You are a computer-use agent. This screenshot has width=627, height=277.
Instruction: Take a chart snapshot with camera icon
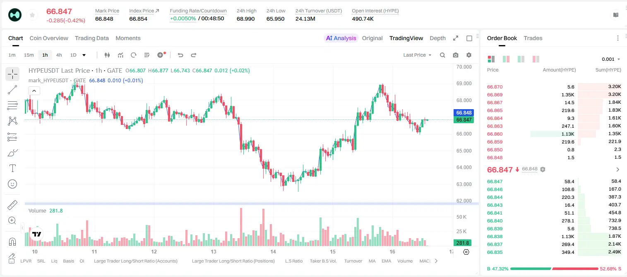click(x=456, y=55)
